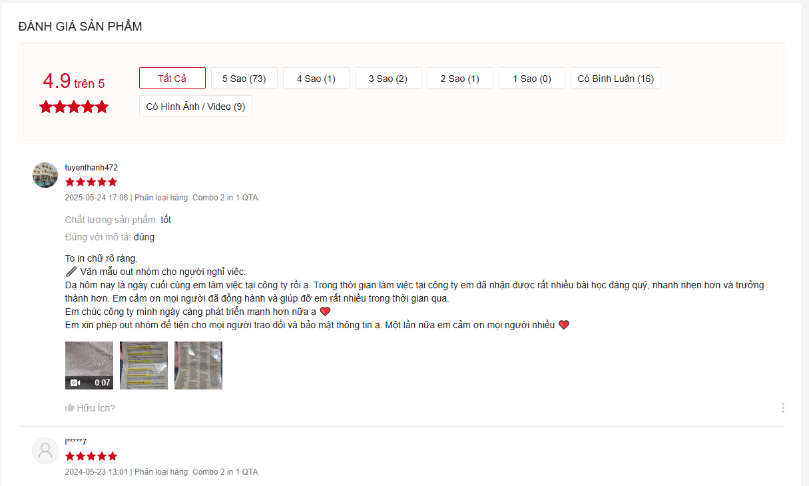This screenshot has height=486, width=809.
Task: Filter reviews by 3 Sao (2)
Action: tap(388, 79)
